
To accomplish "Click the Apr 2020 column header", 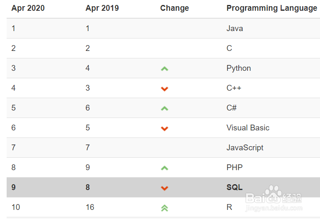I will coord(28,8).
